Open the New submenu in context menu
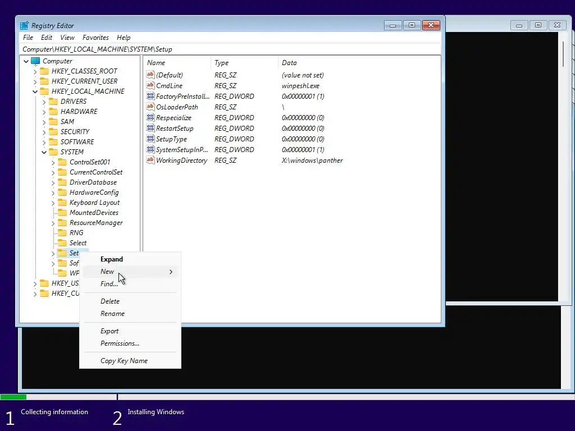The image size is (575, 431). [x=130, y=272]
